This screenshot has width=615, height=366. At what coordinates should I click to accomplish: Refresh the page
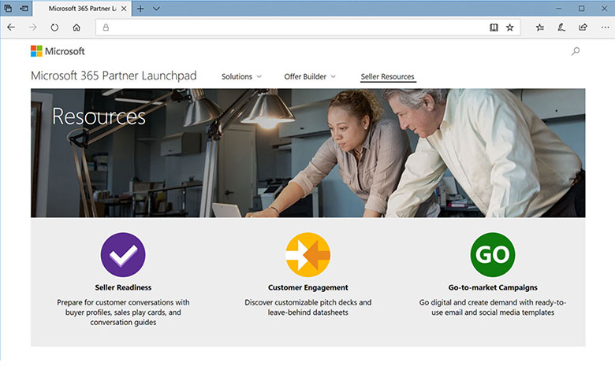(54, 28)
